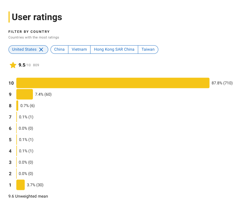Click the 8-star rating bar

pyautogui.click(x=17, y=106)
